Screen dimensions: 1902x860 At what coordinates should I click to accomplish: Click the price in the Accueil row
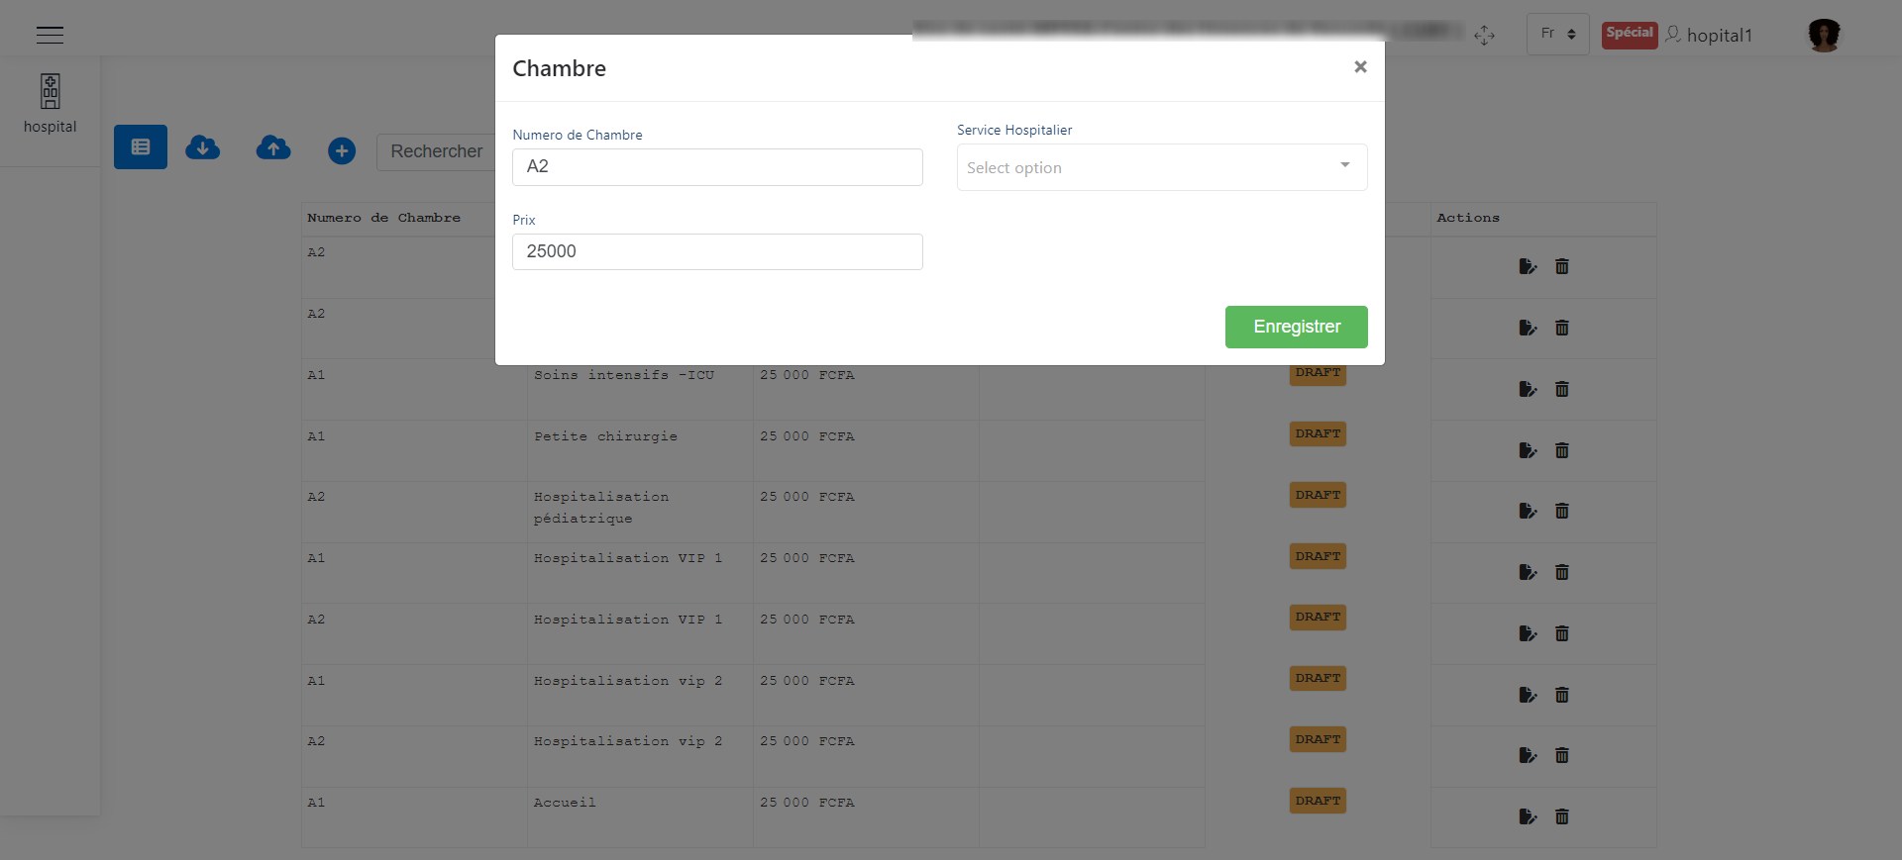point(806,803)
